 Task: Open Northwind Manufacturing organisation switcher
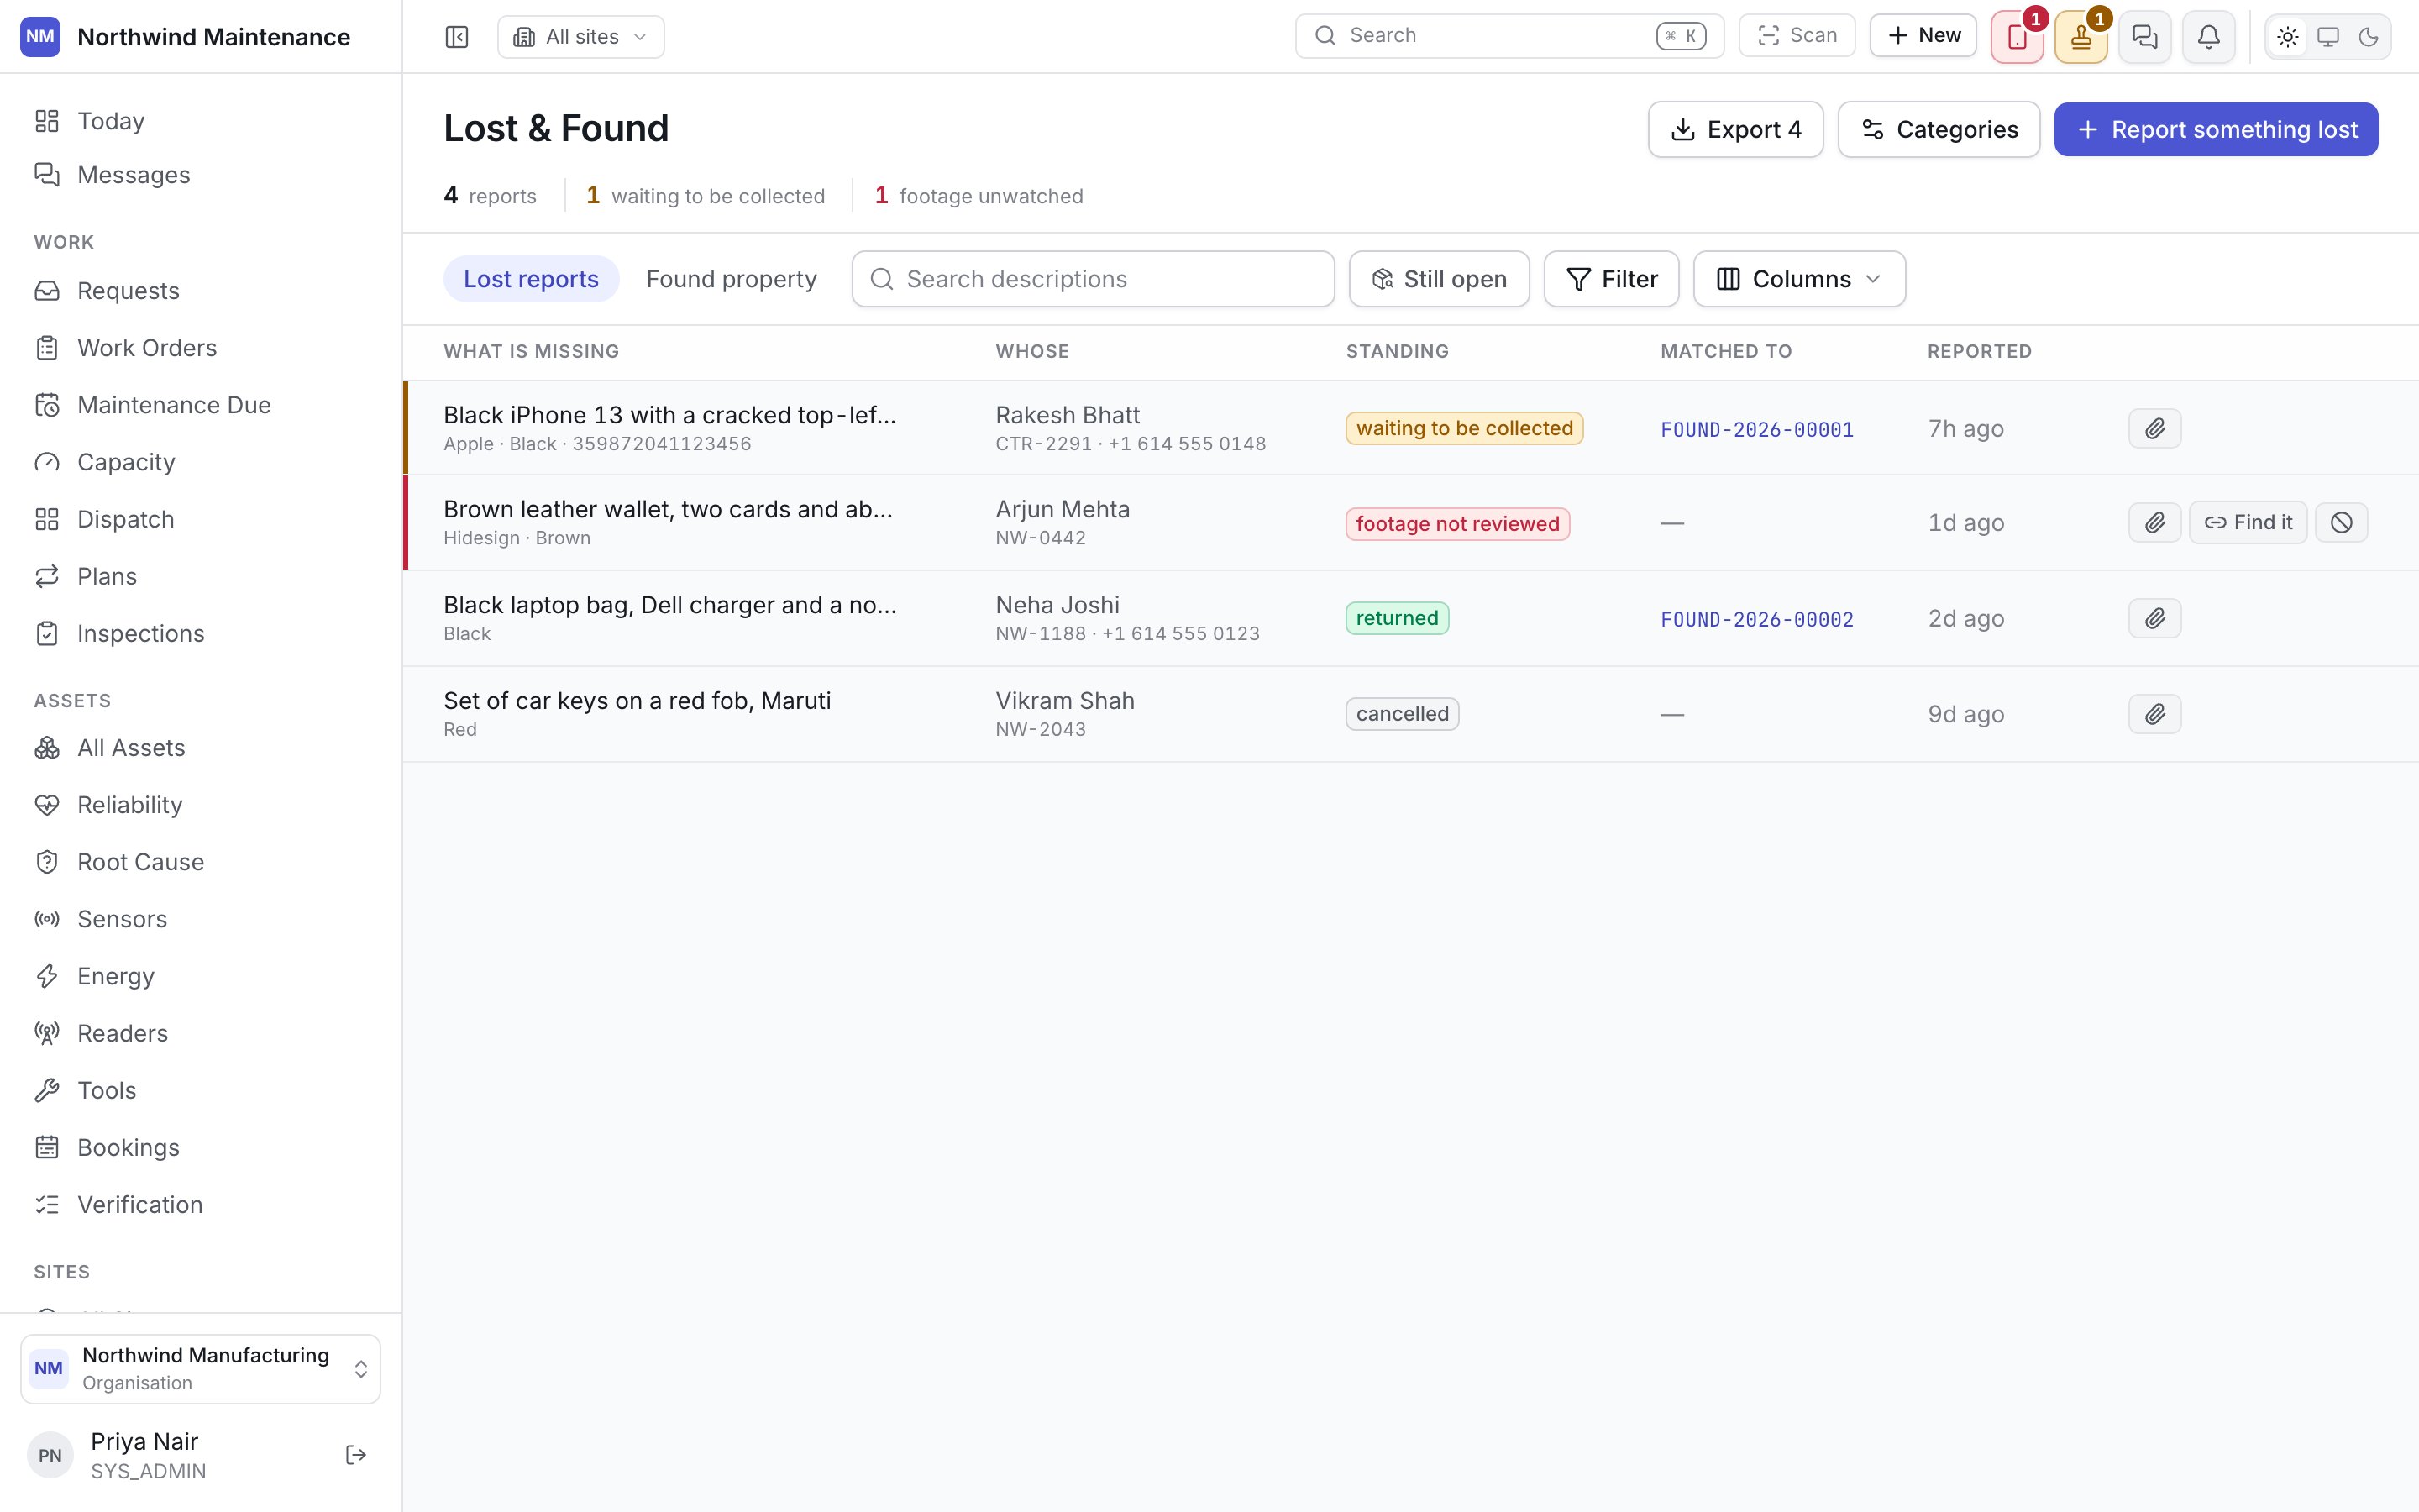(201, 1368)
